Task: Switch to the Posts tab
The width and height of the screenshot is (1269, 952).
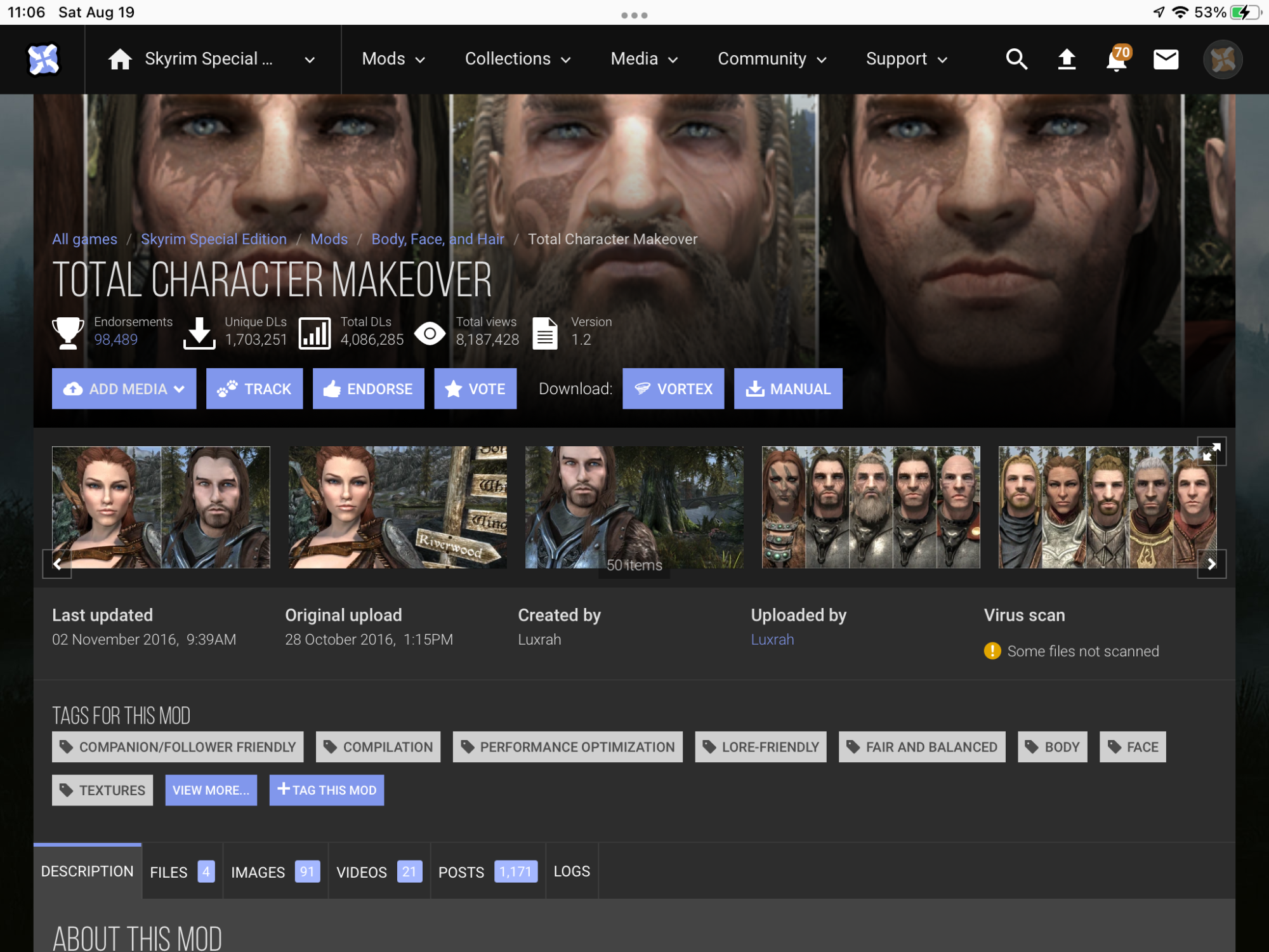Action: click(488, 871)
